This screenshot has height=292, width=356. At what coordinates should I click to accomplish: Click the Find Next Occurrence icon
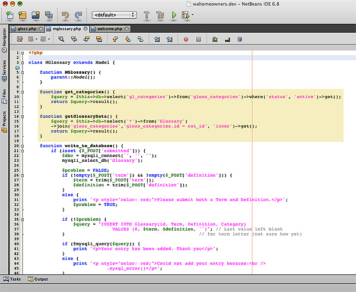(87, 39)
